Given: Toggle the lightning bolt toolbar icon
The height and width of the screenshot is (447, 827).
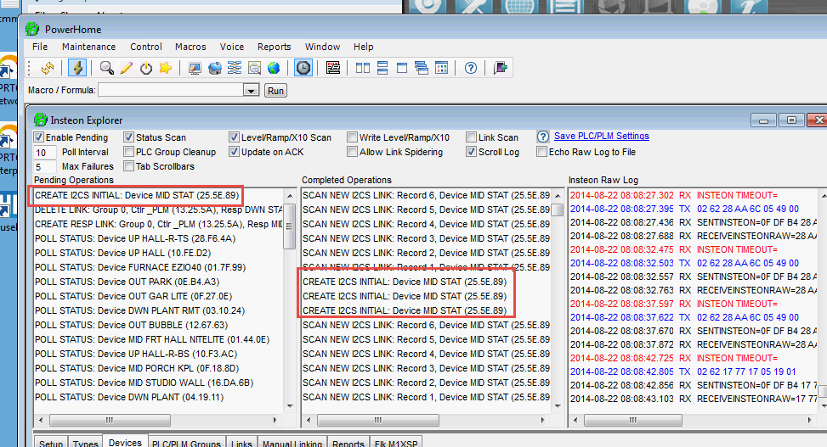Looking at the screenshot, I should point(77,68).
